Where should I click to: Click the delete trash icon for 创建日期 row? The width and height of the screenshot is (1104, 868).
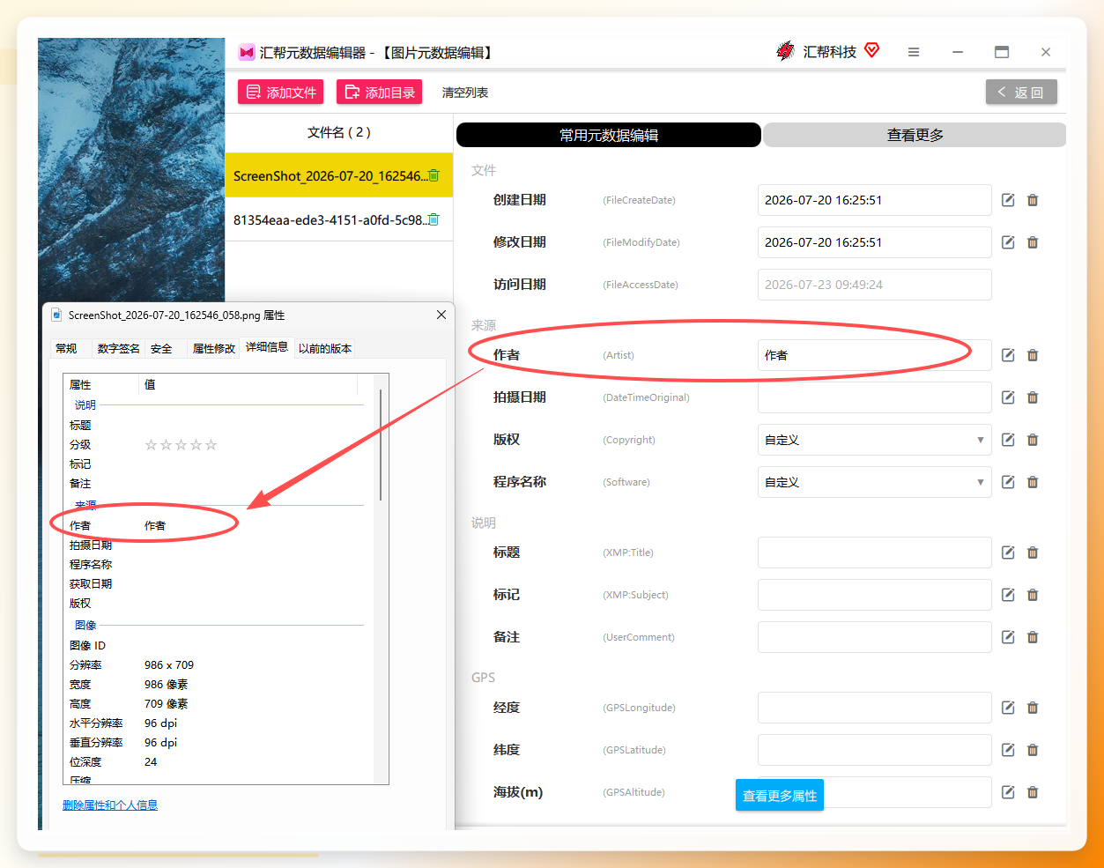[1033, 200]
